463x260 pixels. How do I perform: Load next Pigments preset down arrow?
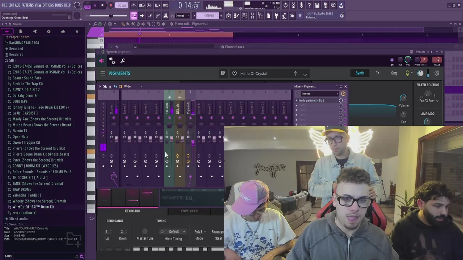(305, 74)
